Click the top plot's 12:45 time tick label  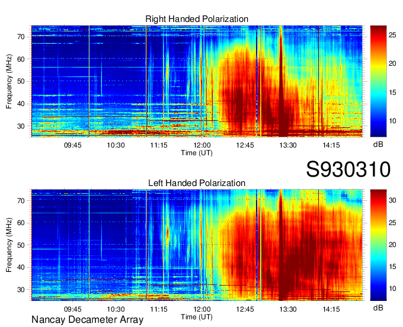click(245, 145)
